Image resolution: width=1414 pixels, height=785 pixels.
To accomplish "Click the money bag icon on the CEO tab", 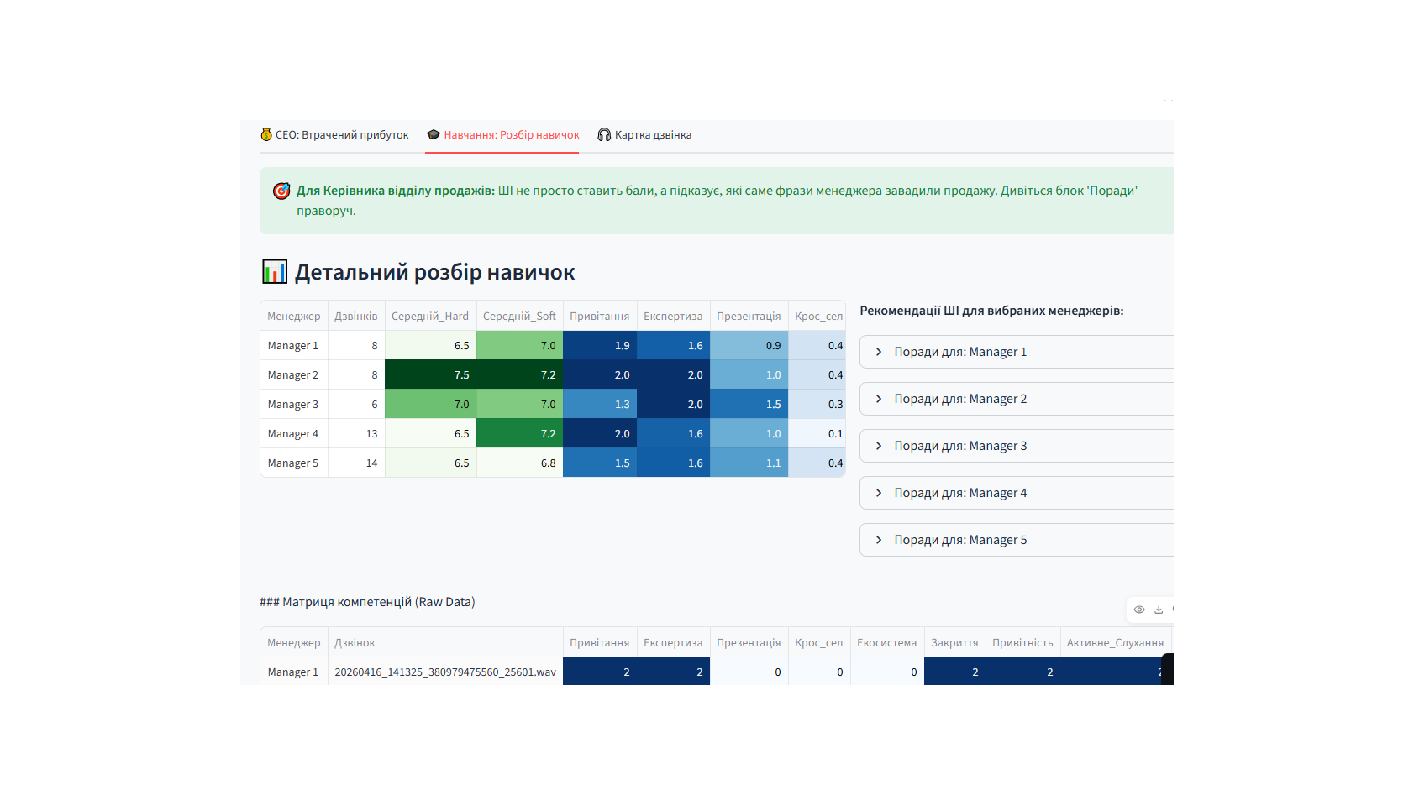I will point(266,134).
